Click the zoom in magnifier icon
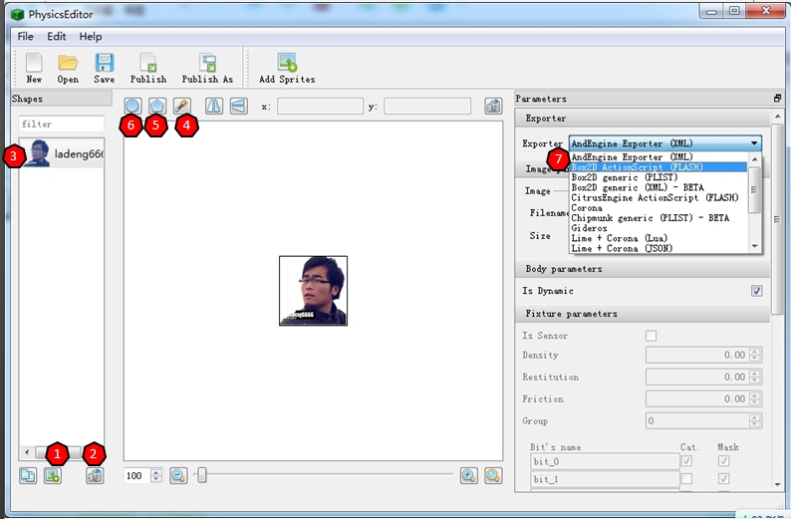The width and height of the screenshot is (791, 519). coord(468,476)
